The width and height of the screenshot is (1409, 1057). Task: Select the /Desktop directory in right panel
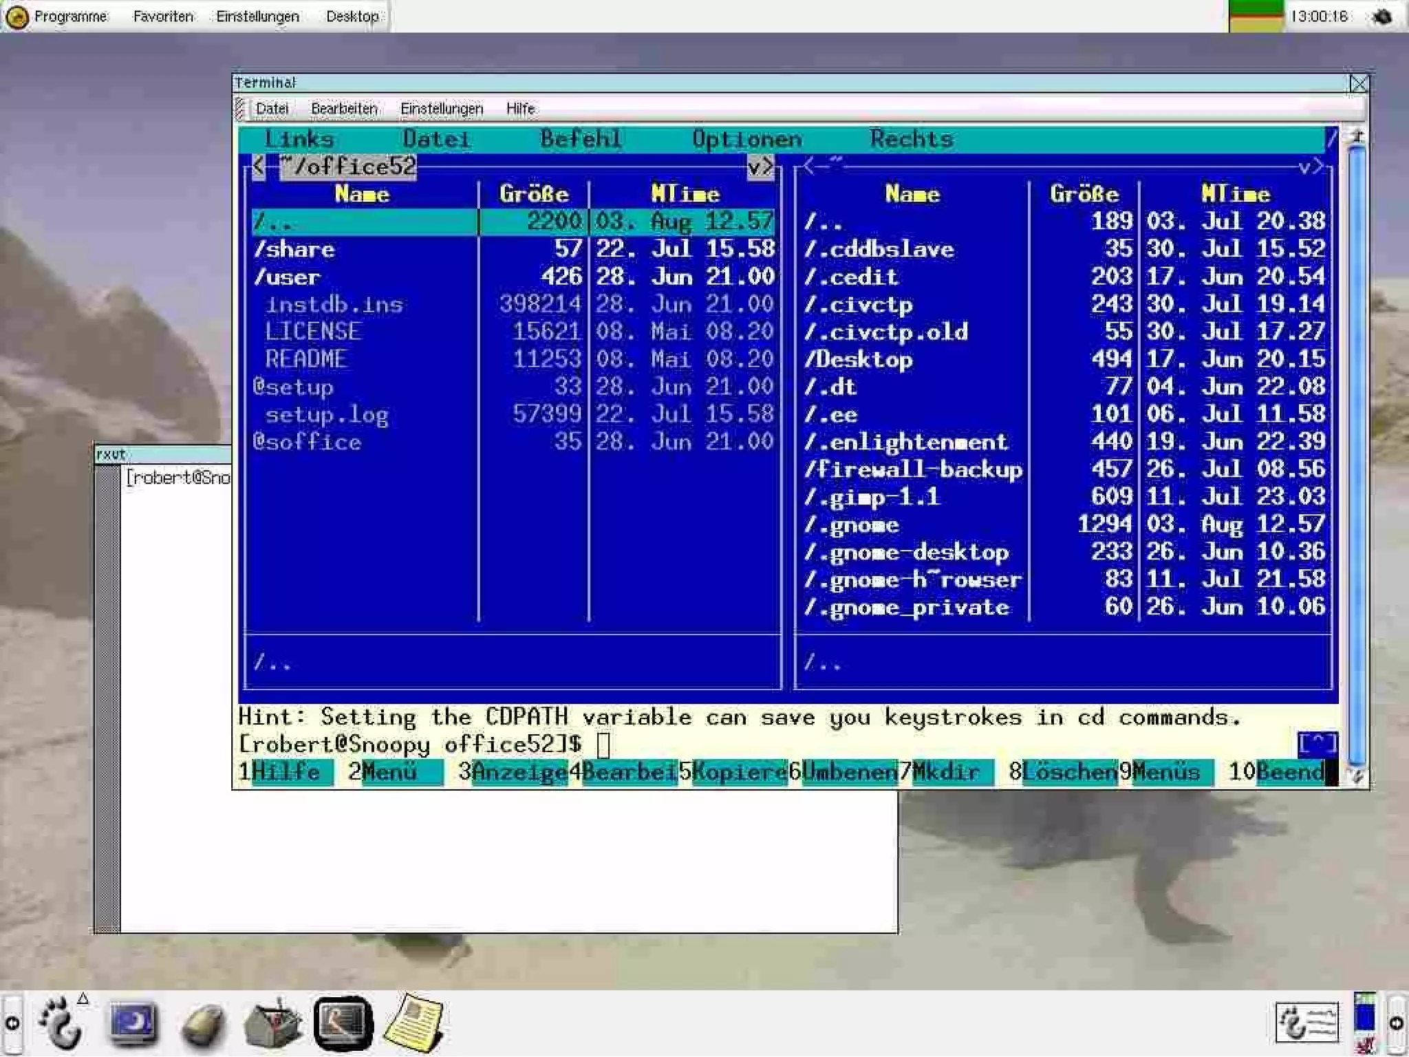859,359
